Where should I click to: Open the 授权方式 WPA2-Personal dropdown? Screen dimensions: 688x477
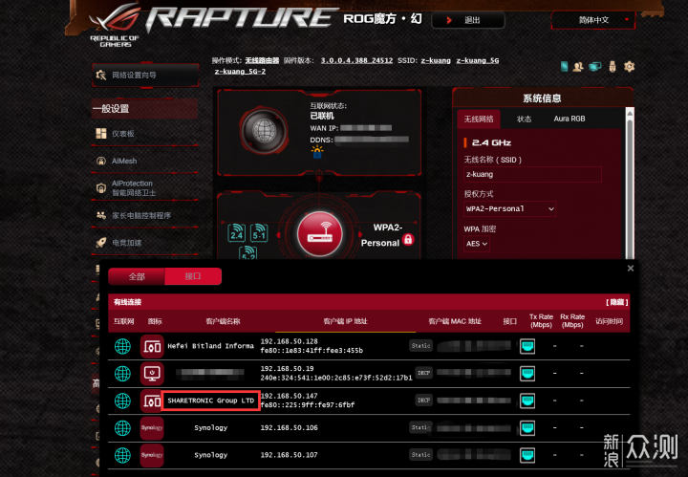(510, 209)
